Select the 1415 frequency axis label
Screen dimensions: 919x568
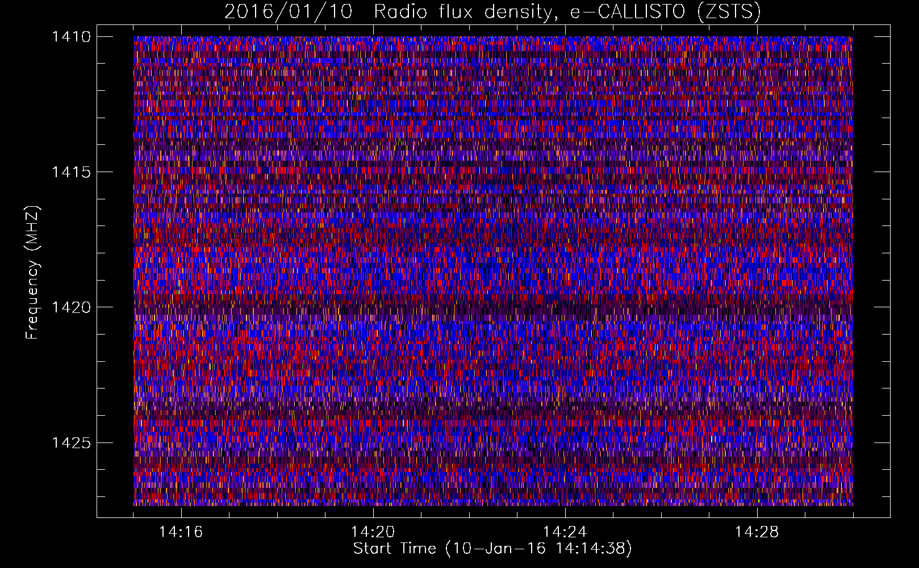(71, 172)
